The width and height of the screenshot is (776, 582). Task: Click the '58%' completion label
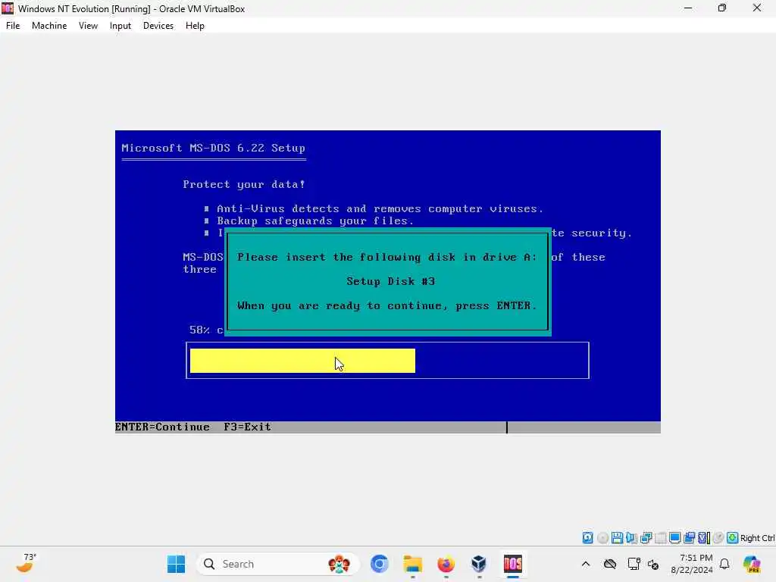pos(199,330)
